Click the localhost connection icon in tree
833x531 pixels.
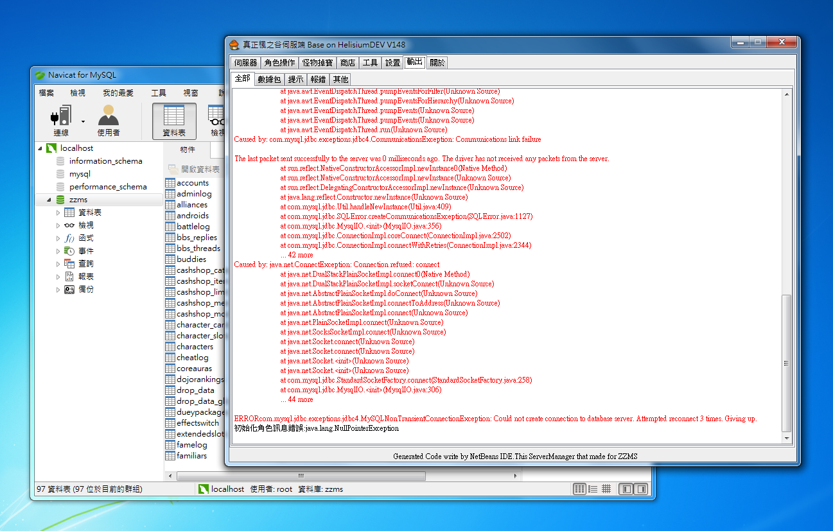[51, 148]
